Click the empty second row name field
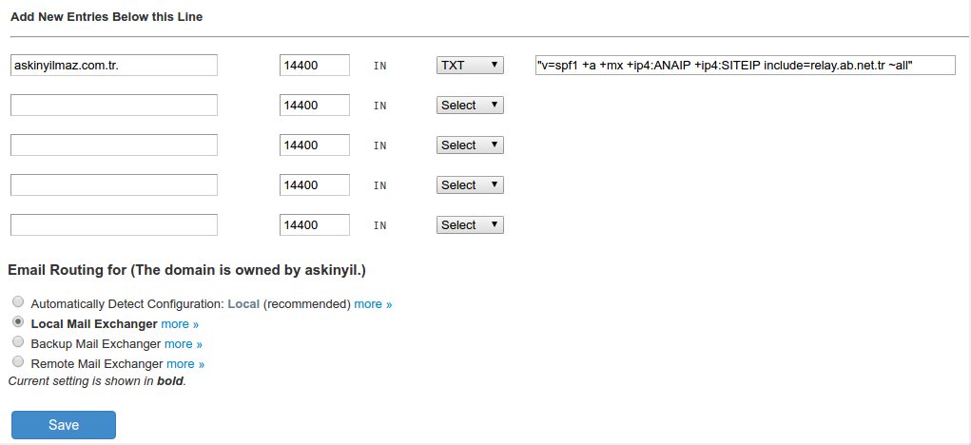Viewport: 971px width, 445px height. [x=114, y=106]
